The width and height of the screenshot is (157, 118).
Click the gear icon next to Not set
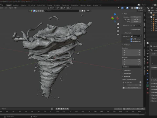click(x=140, y=82)
